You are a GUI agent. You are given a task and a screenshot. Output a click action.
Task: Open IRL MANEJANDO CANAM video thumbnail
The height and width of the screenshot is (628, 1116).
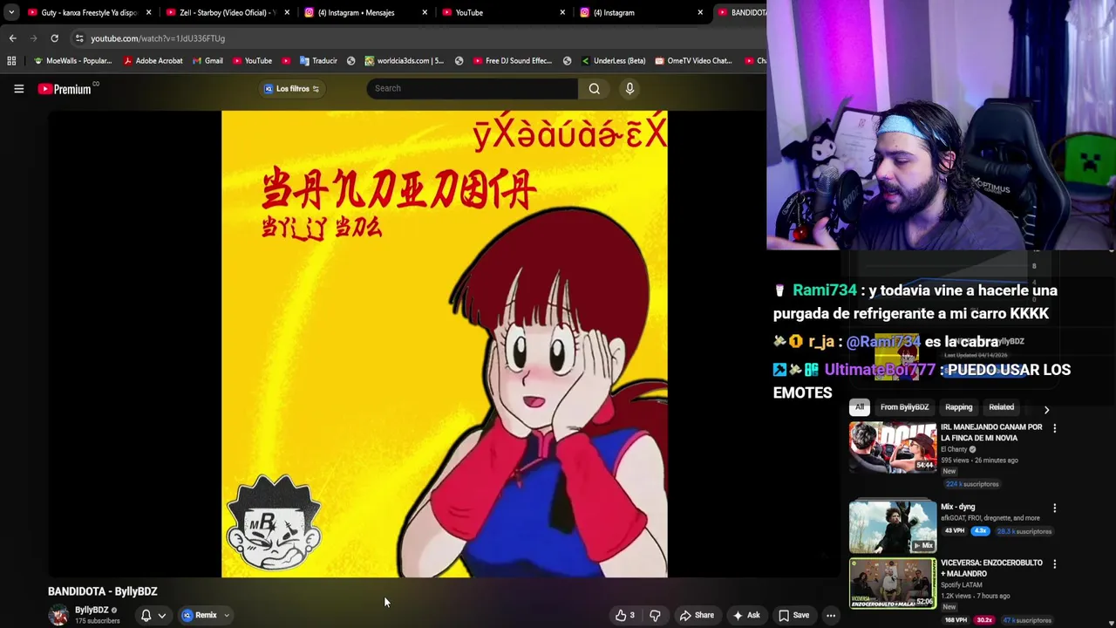[893, 447]
